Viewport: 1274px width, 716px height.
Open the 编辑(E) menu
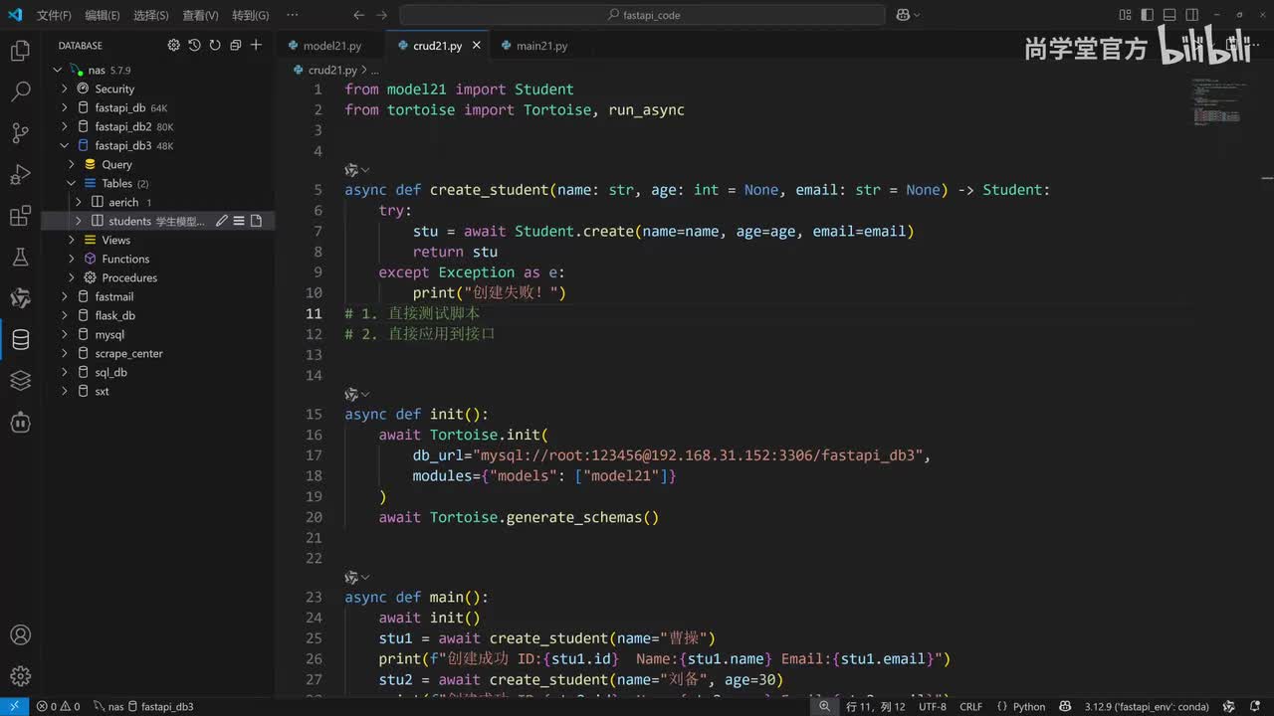(103, 16)
